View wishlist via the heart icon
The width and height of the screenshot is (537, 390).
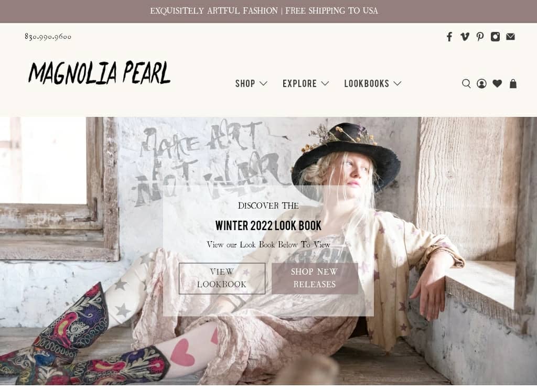497,83
